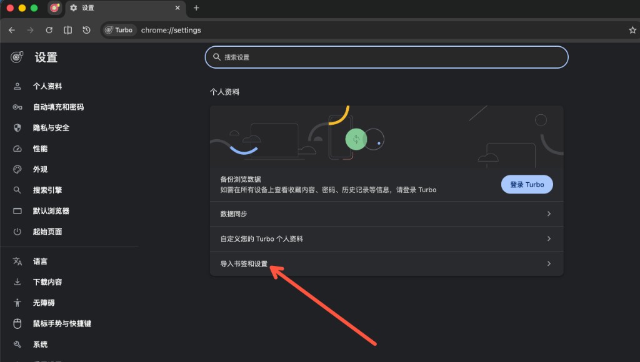
Task: Click the magnifier icon in settings search
Action: click(217, 57)
